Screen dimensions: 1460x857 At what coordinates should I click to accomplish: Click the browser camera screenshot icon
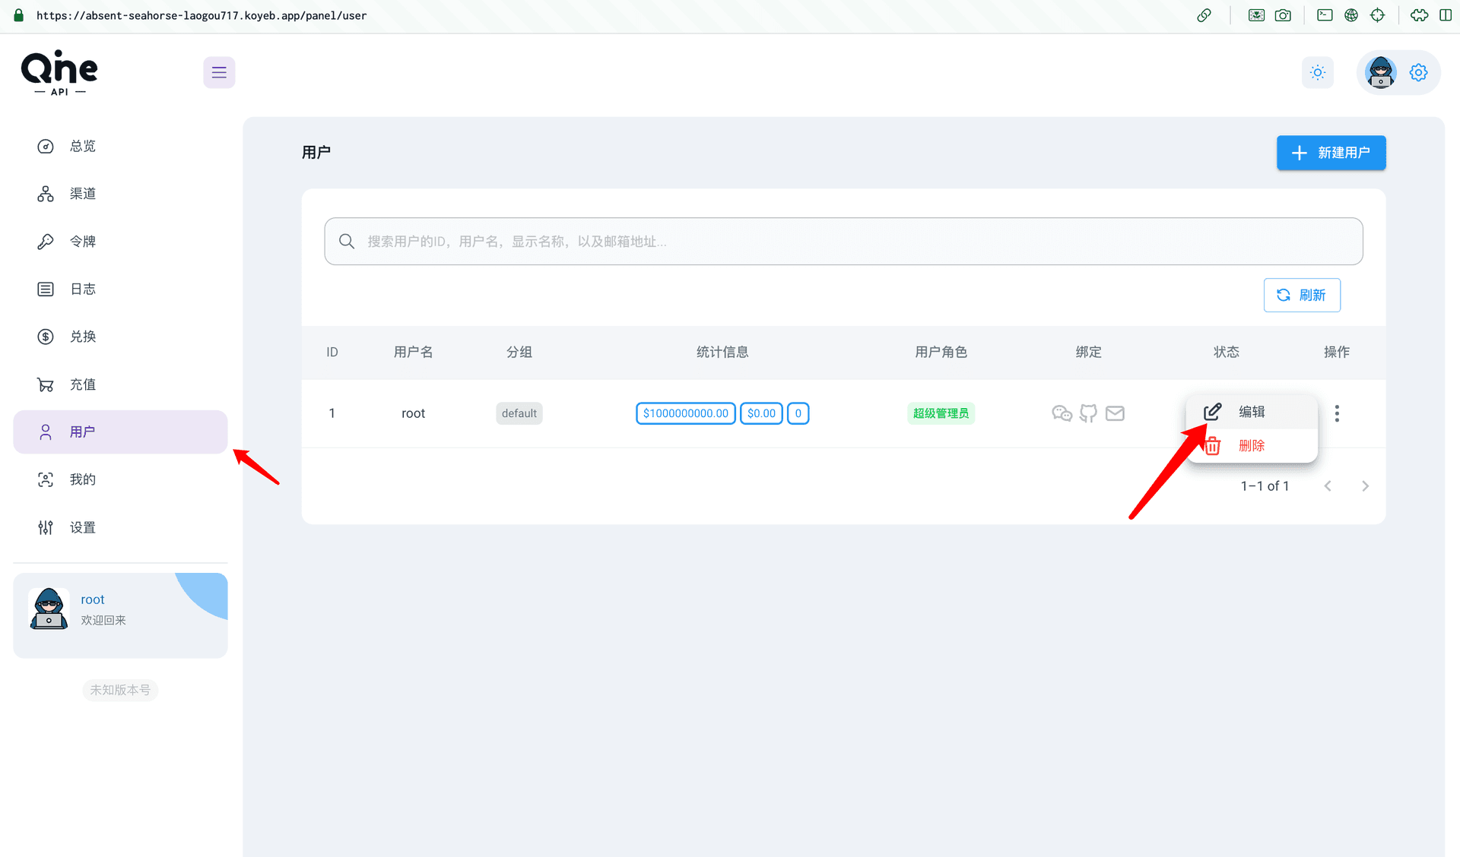point(1283,15)
